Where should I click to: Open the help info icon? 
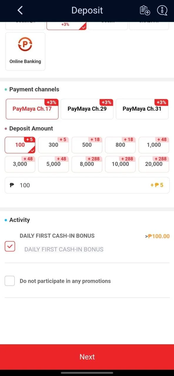point(162,10)
